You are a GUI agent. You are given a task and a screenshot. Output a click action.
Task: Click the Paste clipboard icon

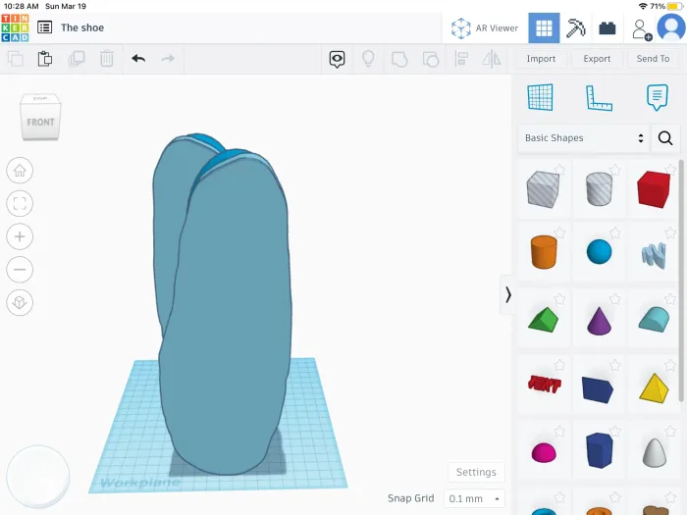pyautogui.click(x=45, y=58)
